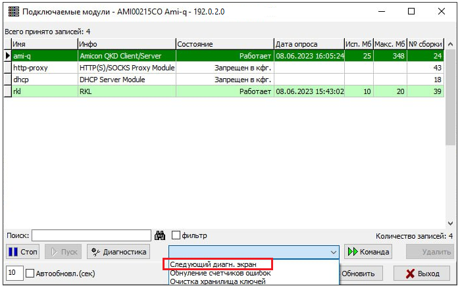
Task: Click the Стоп button with pause icon
Action: click(x=23, y=252)
